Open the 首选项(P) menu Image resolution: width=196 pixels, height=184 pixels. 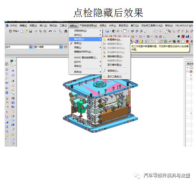coord(124,26)
